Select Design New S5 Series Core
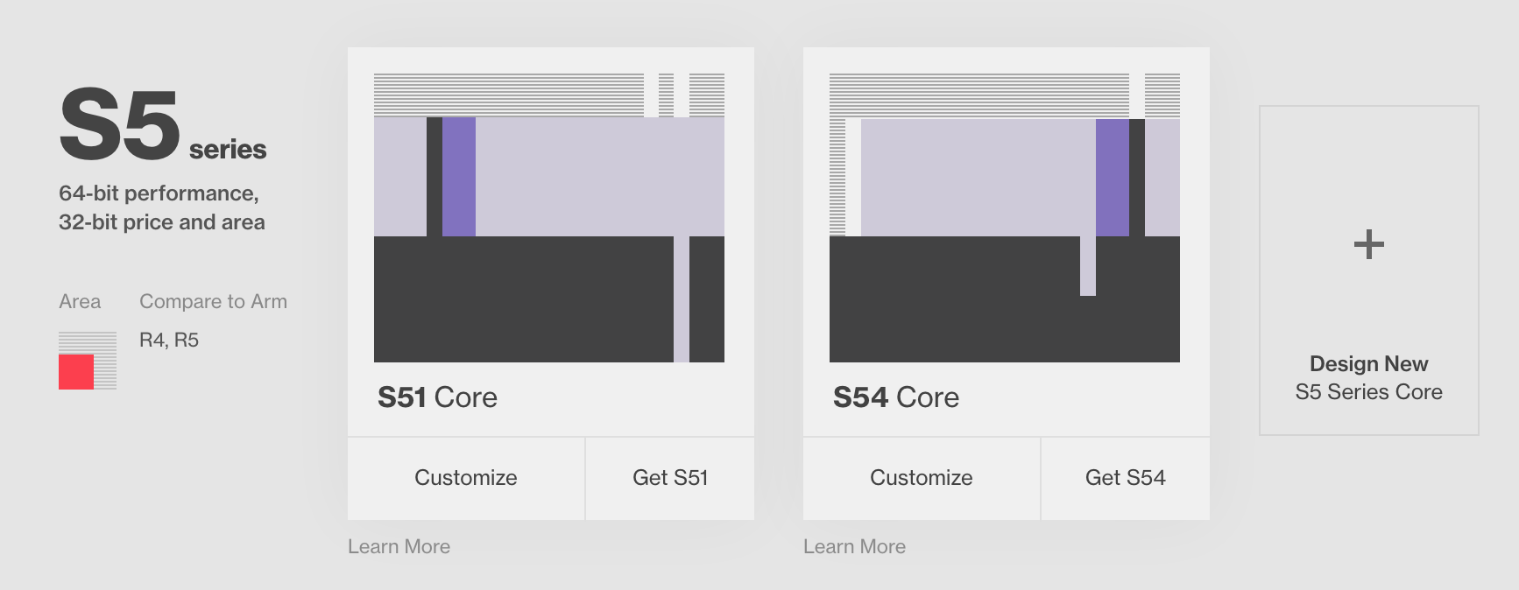Image resolution: width=1519 pixels, height=590 pixels. point(1369,270)
